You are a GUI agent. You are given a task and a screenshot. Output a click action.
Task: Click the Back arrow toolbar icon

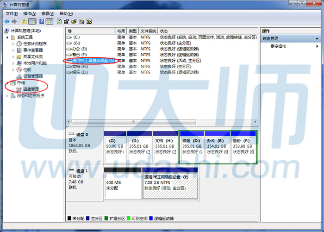pos(7,21)
